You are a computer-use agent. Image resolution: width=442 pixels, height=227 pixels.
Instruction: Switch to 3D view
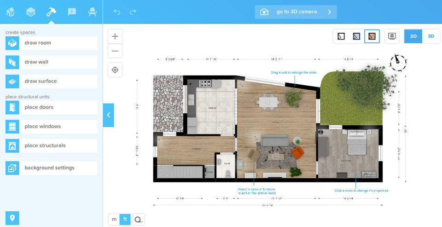431,36
